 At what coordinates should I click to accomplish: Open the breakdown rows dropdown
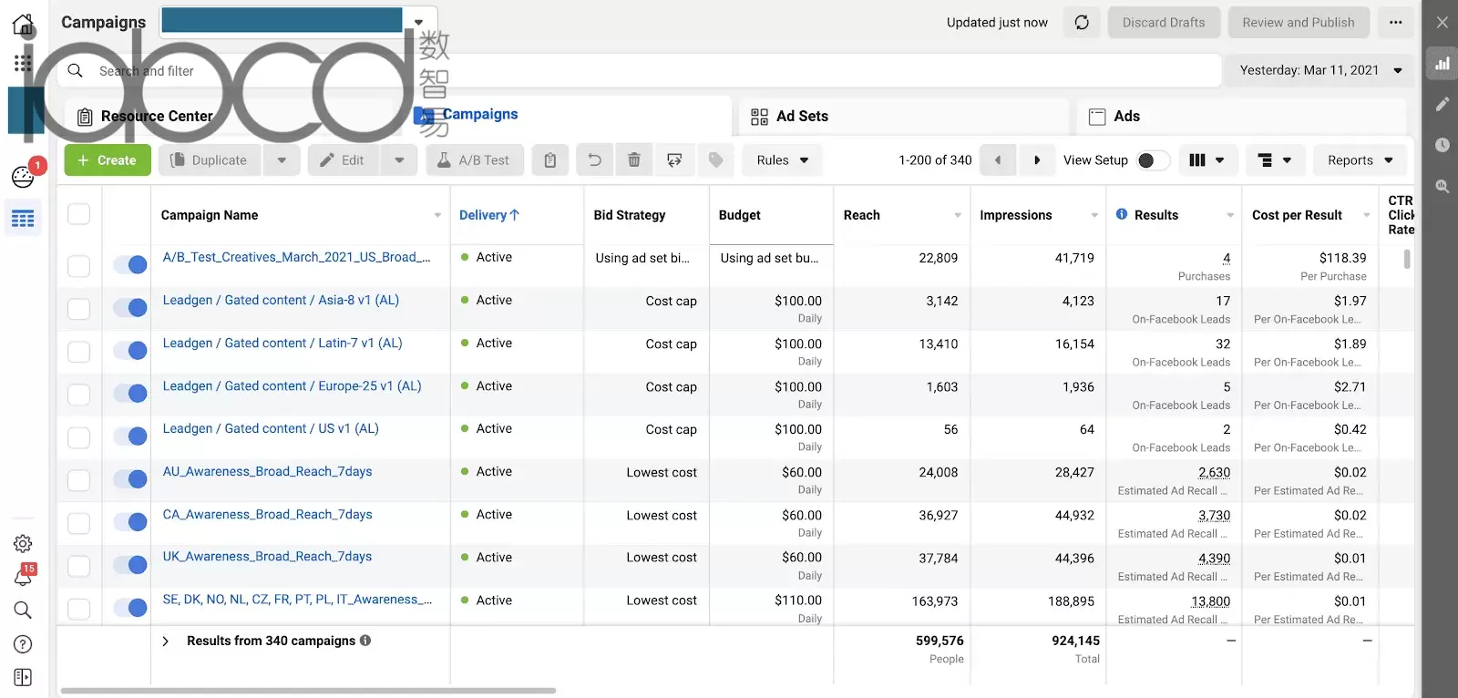pos(1274,160)
